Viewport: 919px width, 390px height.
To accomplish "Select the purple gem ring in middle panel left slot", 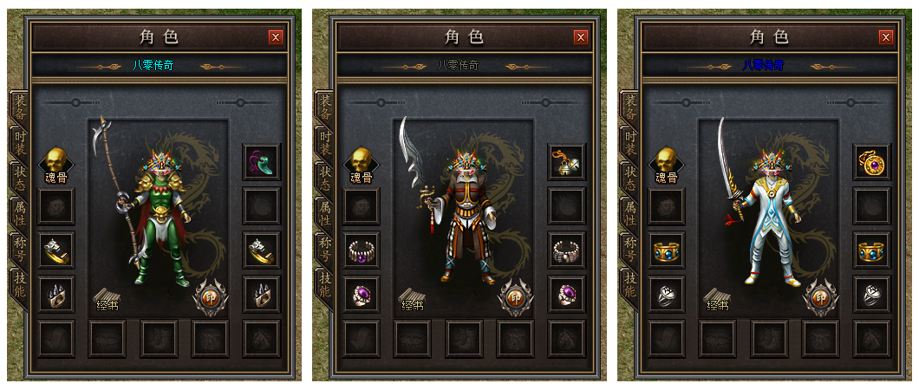I will coord(361,294).
